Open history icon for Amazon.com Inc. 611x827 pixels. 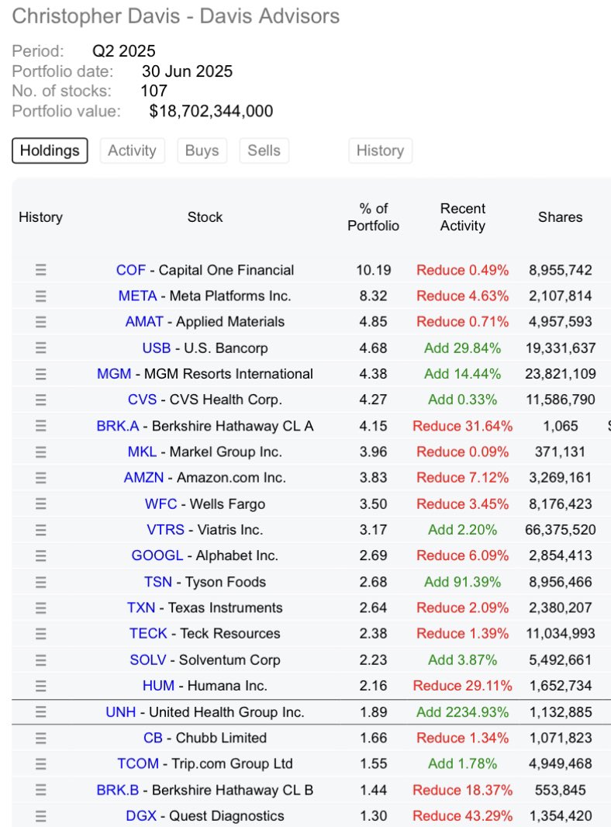(x=40, y=478)
